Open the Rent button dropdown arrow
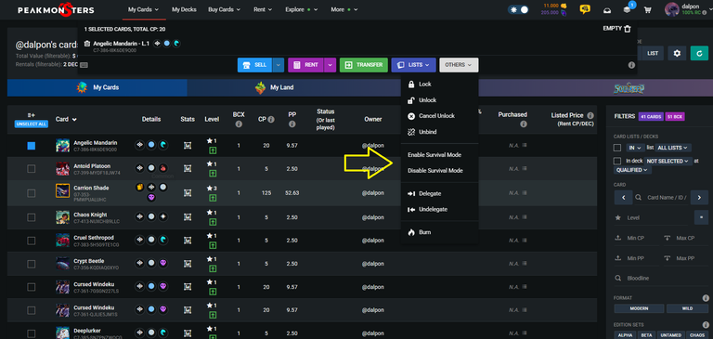713x339 pixels. point(331,65)
